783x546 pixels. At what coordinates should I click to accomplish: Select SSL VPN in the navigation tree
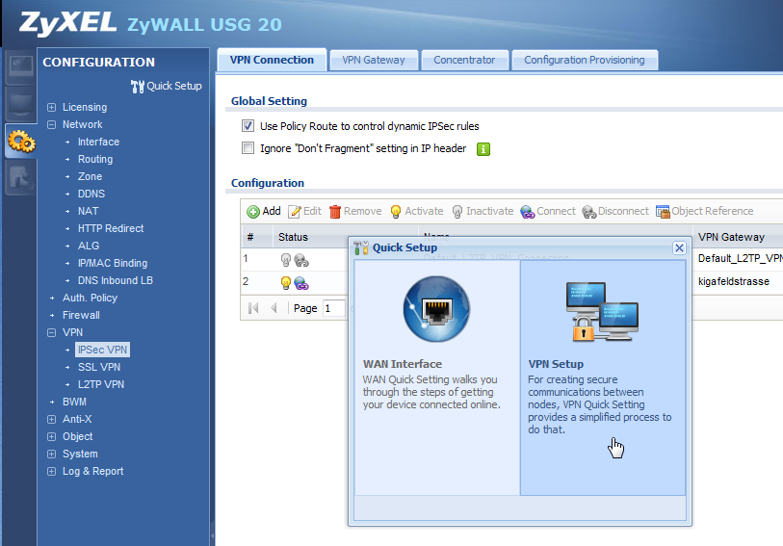pyautogui.click(x=98, y=367)
